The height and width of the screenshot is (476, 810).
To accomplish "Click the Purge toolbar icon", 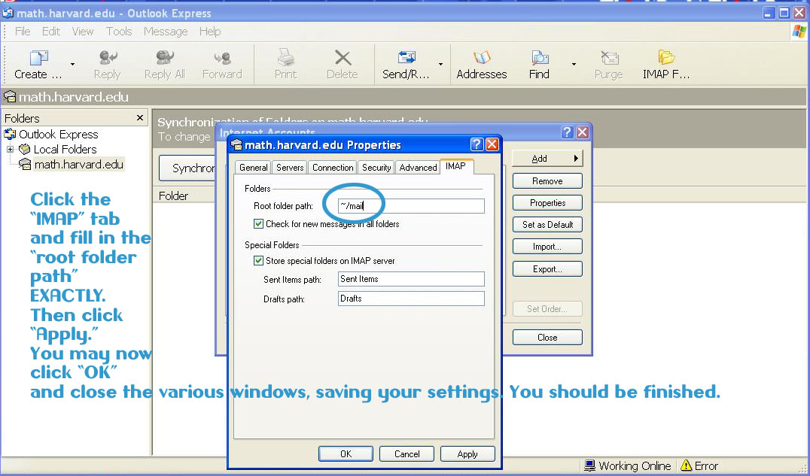I will pos(608,59).
